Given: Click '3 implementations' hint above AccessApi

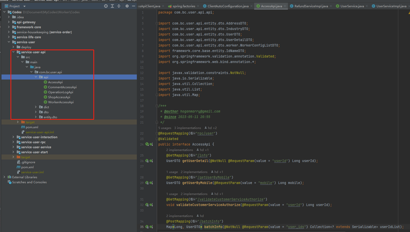Looking at the screenshot, I should tap(188, 128).
